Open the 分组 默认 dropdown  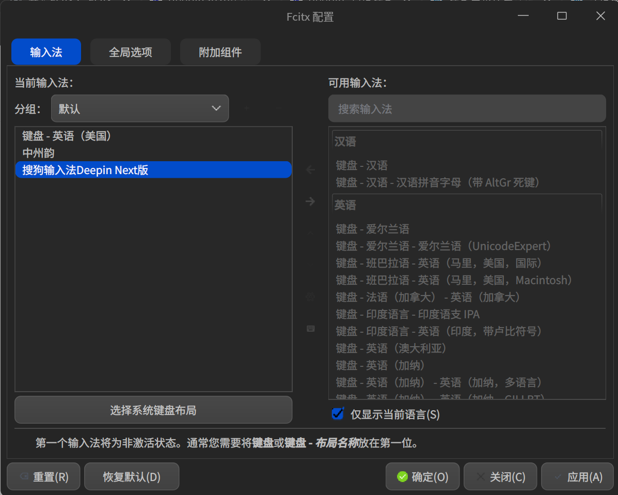[140, 109]
